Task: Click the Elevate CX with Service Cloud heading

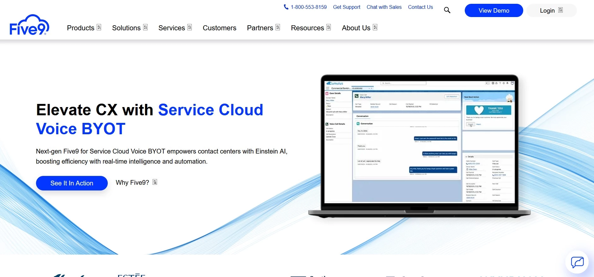Action: pos(150,119)
